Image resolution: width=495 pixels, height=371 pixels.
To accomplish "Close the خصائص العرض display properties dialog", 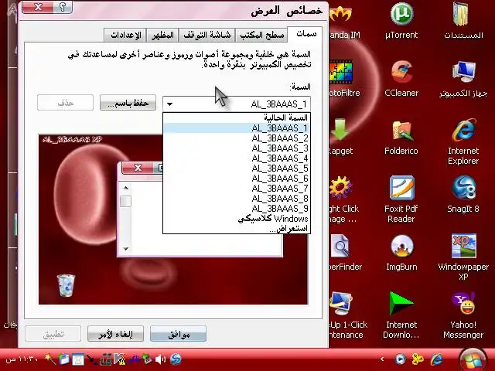I will [x=38, y=7].
